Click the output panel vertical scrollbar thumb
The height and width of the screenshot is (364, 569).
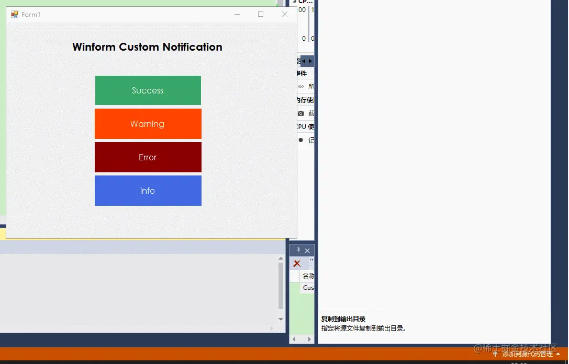coord(281,286)
